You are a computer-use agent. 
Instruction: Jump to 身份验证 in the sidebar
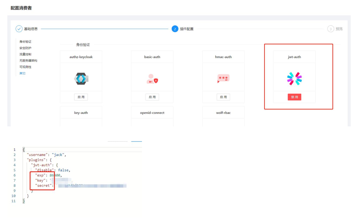(25, 42)
